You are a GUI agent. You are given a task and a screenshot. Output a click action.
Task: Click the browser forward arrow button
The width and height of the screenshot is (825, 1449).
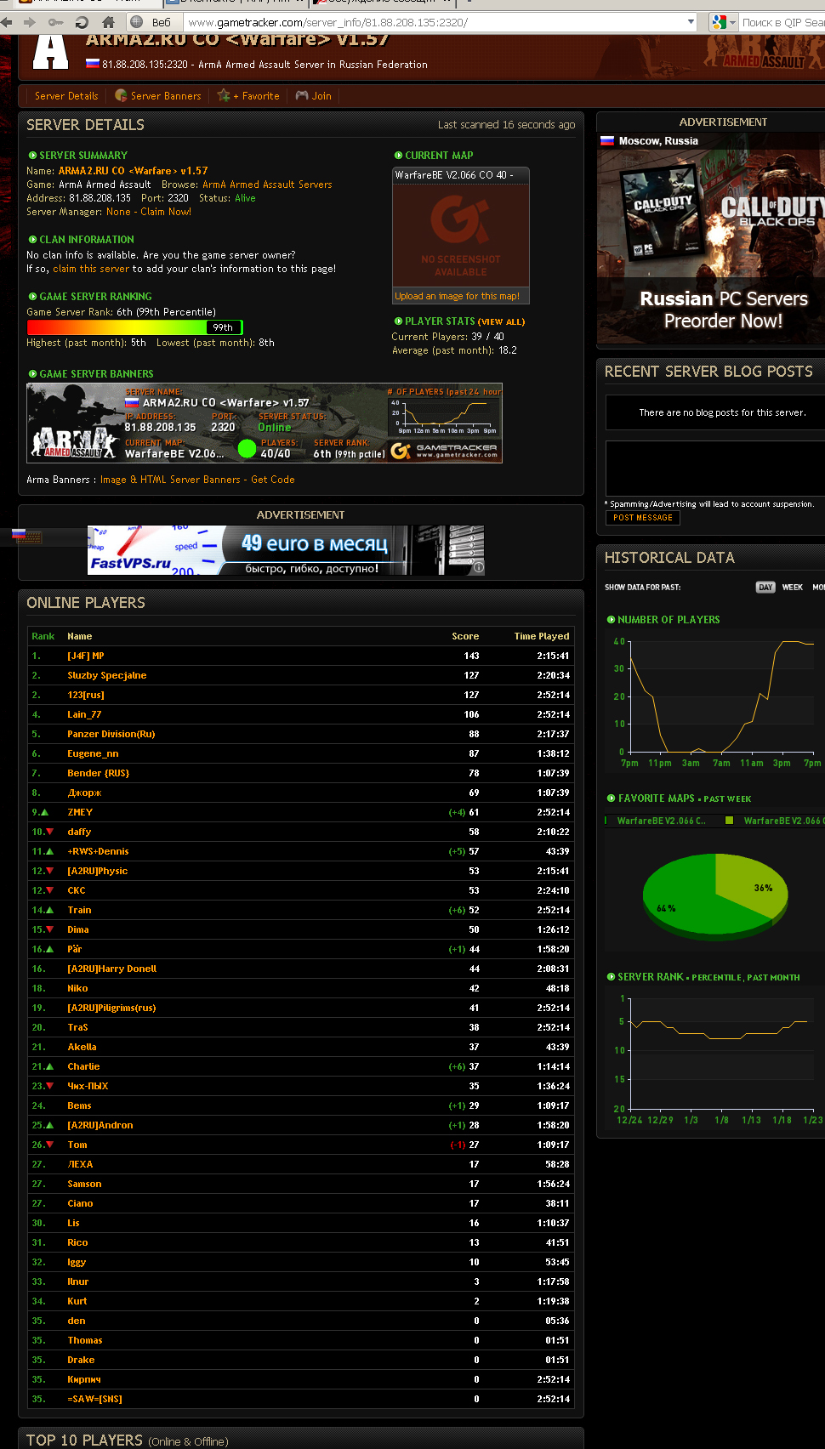point(30,22)
